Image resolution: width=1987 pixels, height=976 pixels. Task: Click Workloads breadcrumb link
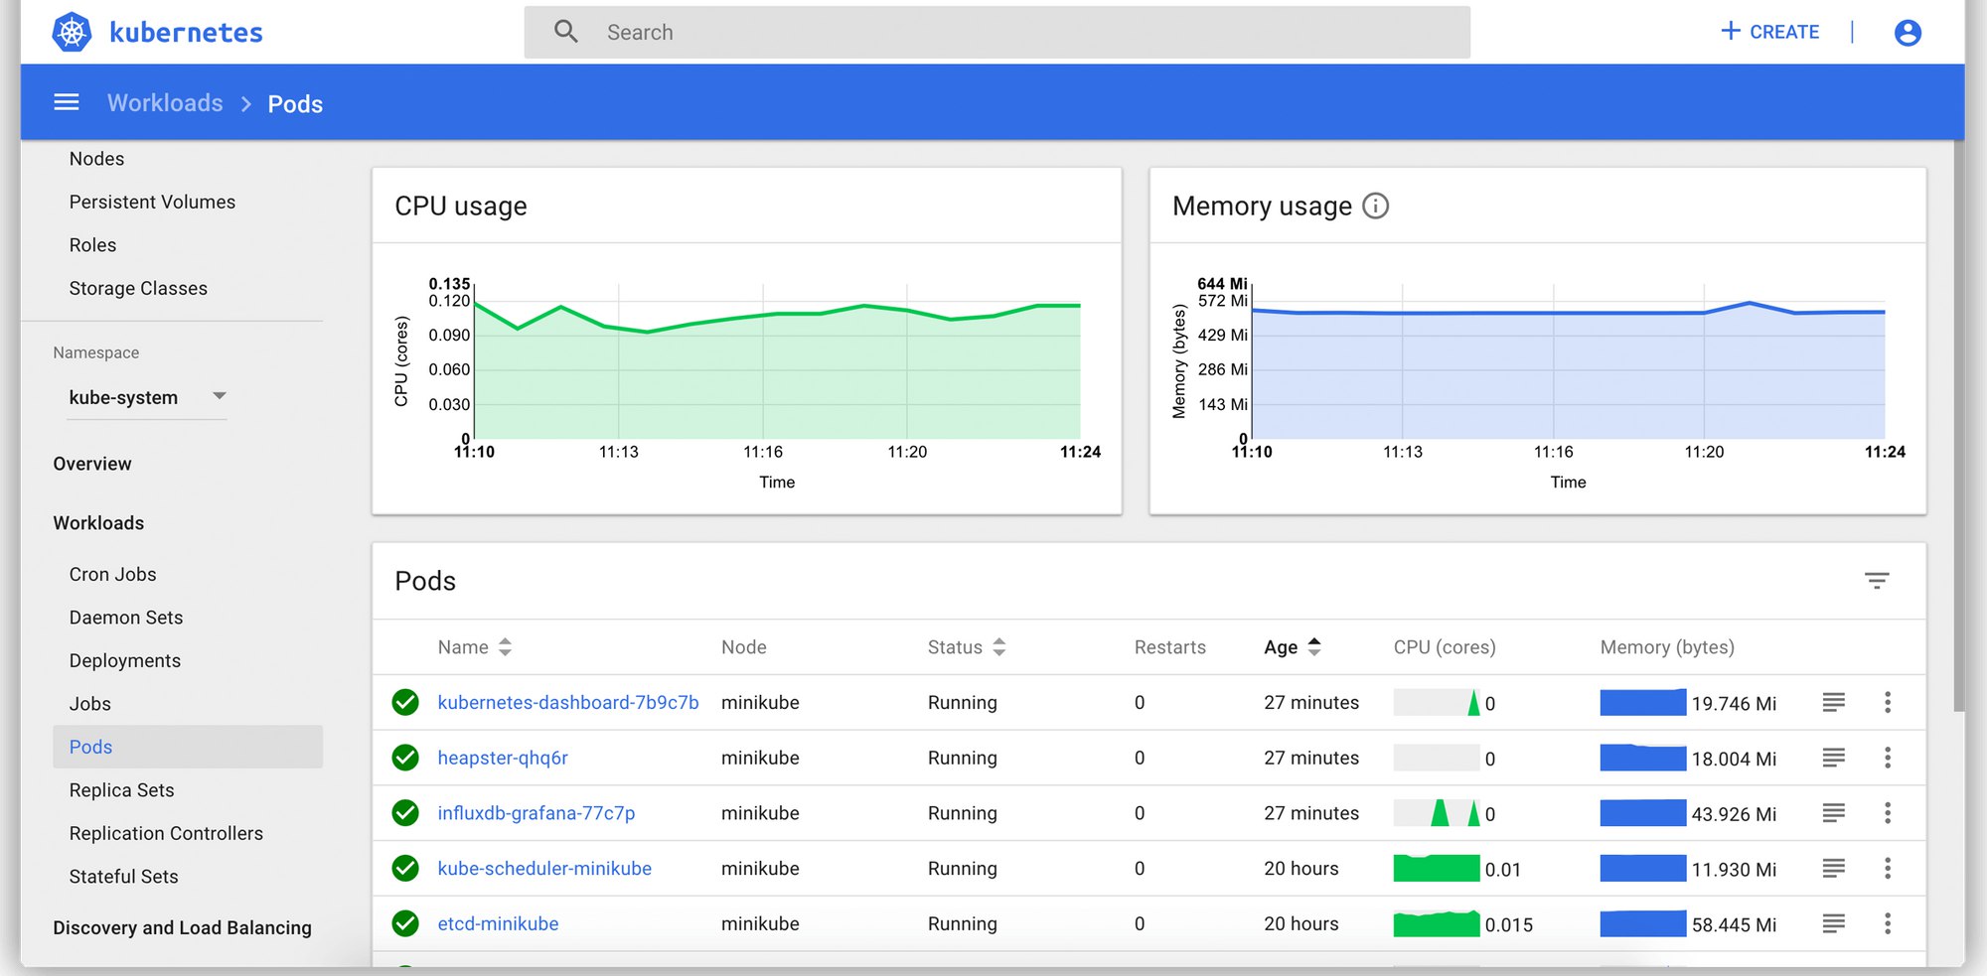click(165, 103)
